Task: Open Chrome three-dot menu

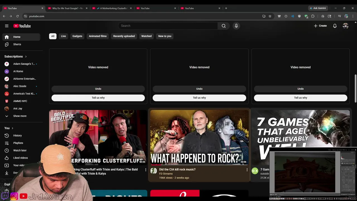Action: click(x=353, y=16)
